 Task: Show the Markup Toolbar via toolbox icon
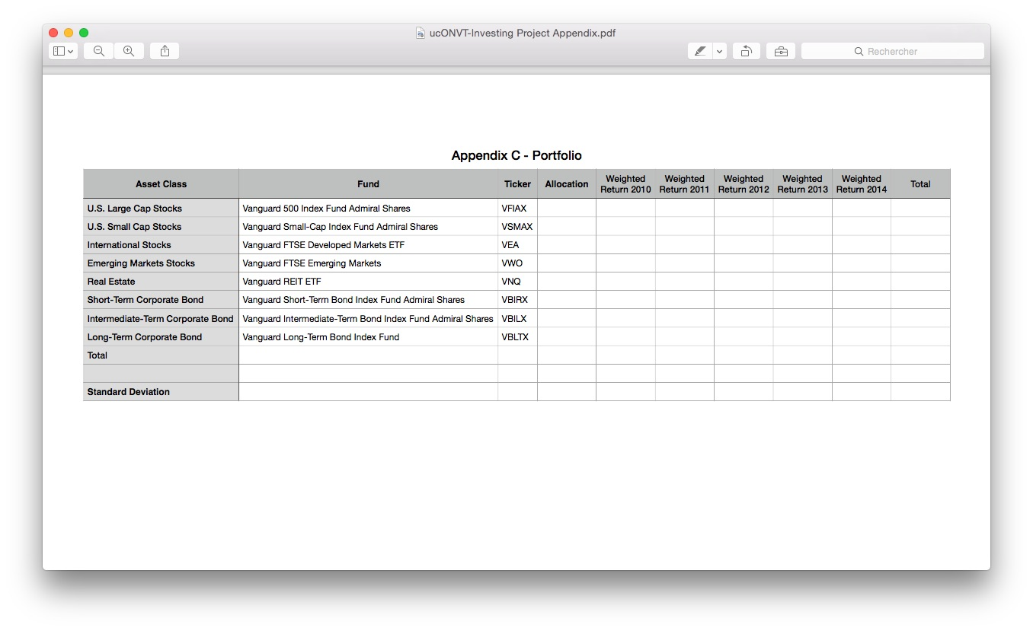779,50
